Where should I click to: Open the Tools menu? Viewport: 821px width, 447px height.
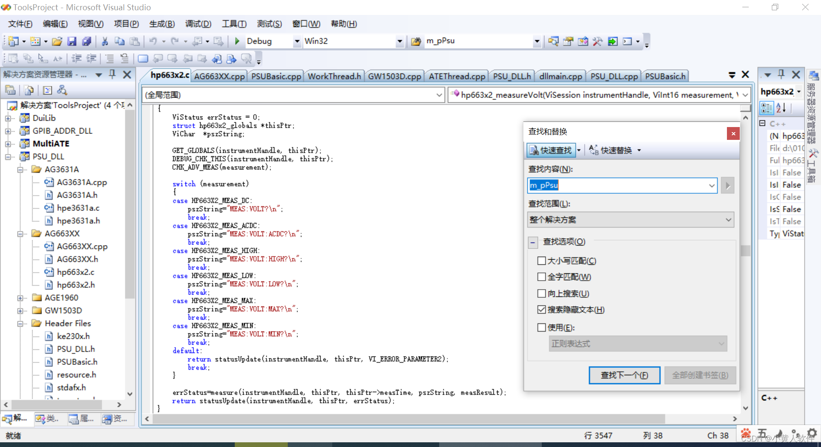[234, 24]
